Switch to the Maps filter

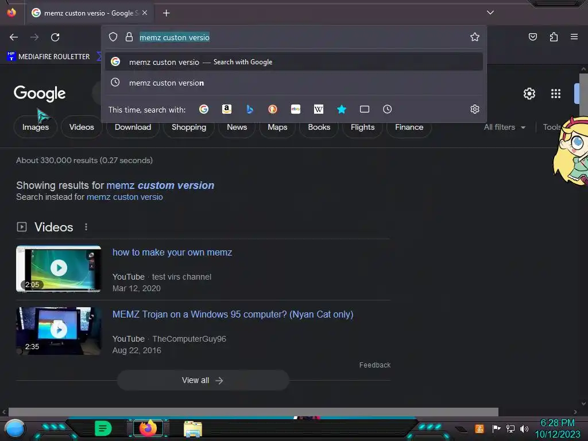(277, 127)
